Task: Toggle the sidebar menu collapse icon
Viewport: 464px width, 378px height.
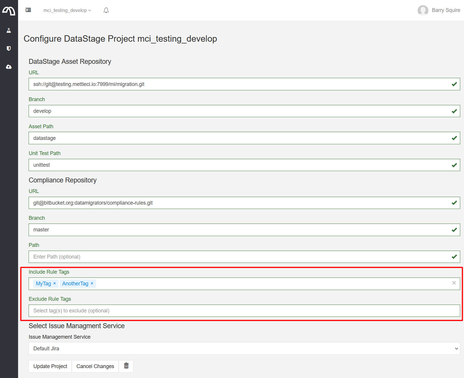Action: (28, 10)
